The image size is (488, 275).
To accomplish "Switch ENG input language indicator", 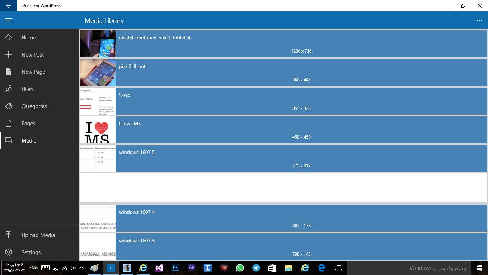I will (x=33, y=268).
